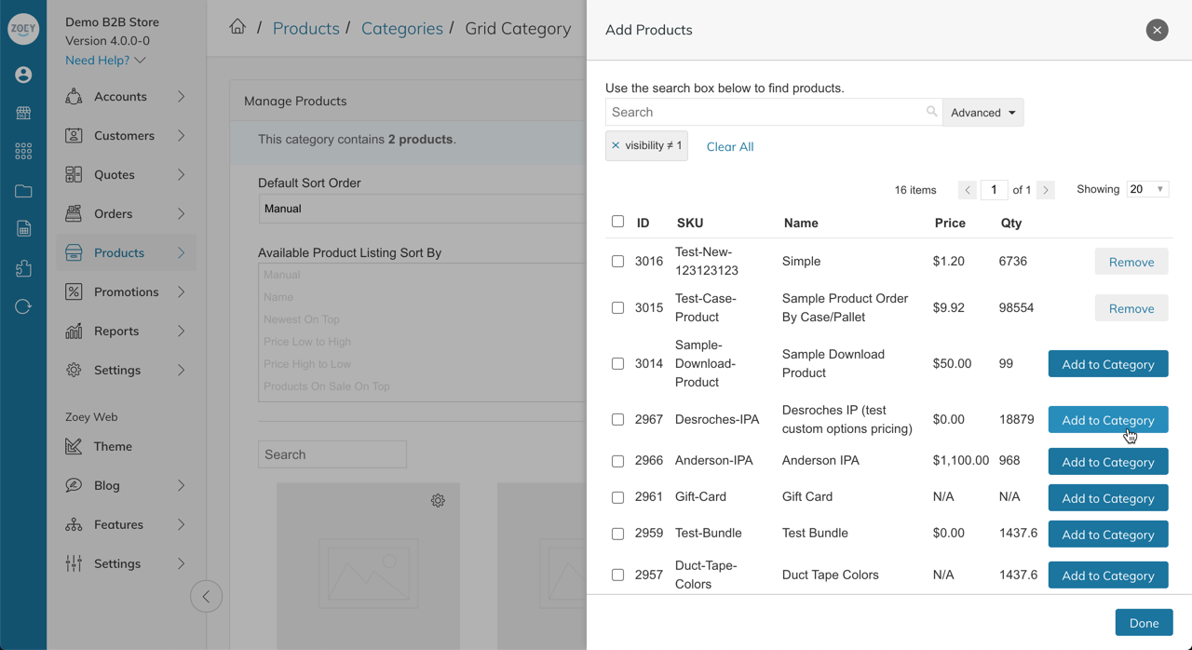1192x650 pixels.
Task: Remove the visibility ≠ 1 filter chip
Action: tap(616, 145)
